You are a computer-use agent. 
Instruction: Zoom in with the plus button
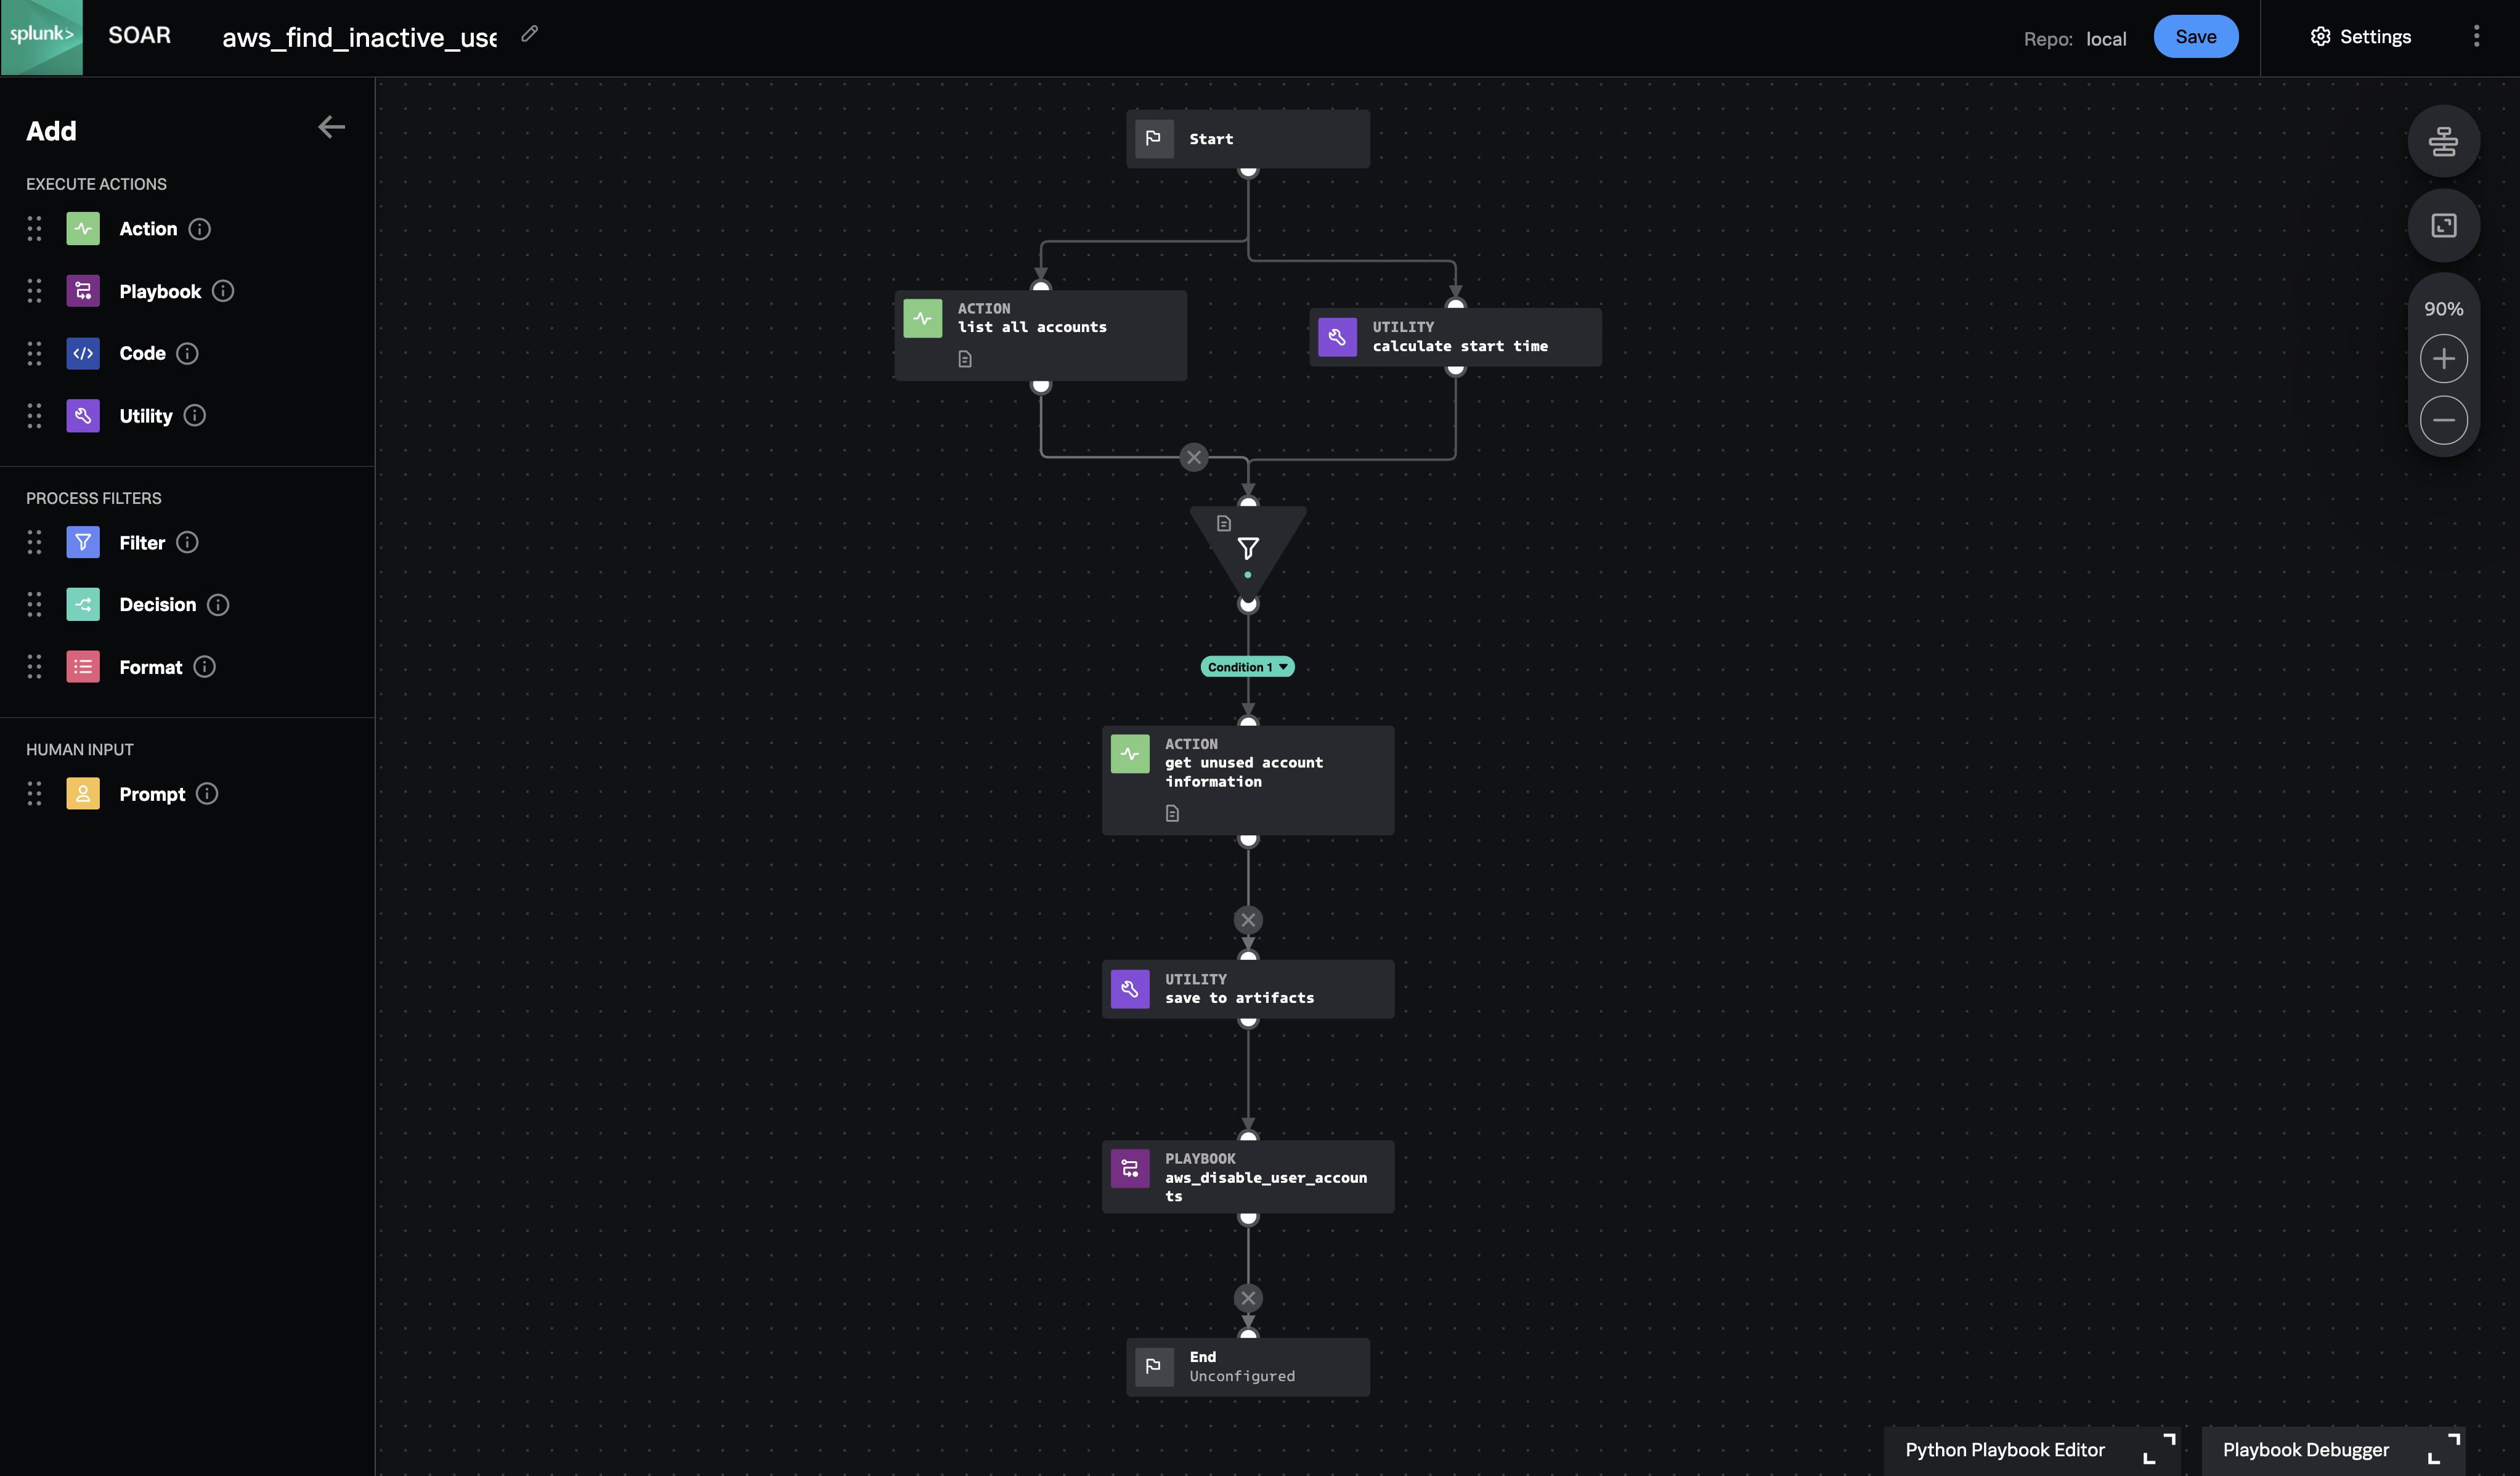coord(2443,359)
